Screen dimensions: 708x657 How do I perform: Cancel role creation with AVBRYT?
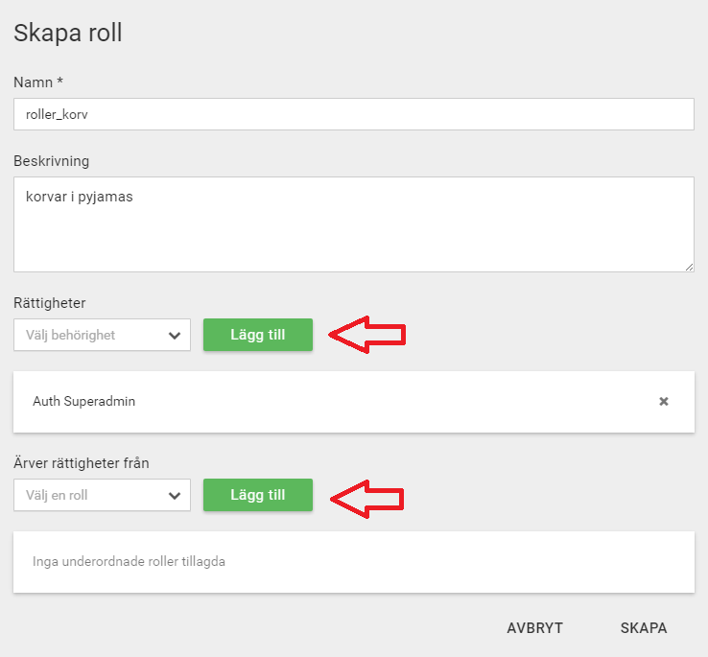pyautogui.click(x=534, y=627)
